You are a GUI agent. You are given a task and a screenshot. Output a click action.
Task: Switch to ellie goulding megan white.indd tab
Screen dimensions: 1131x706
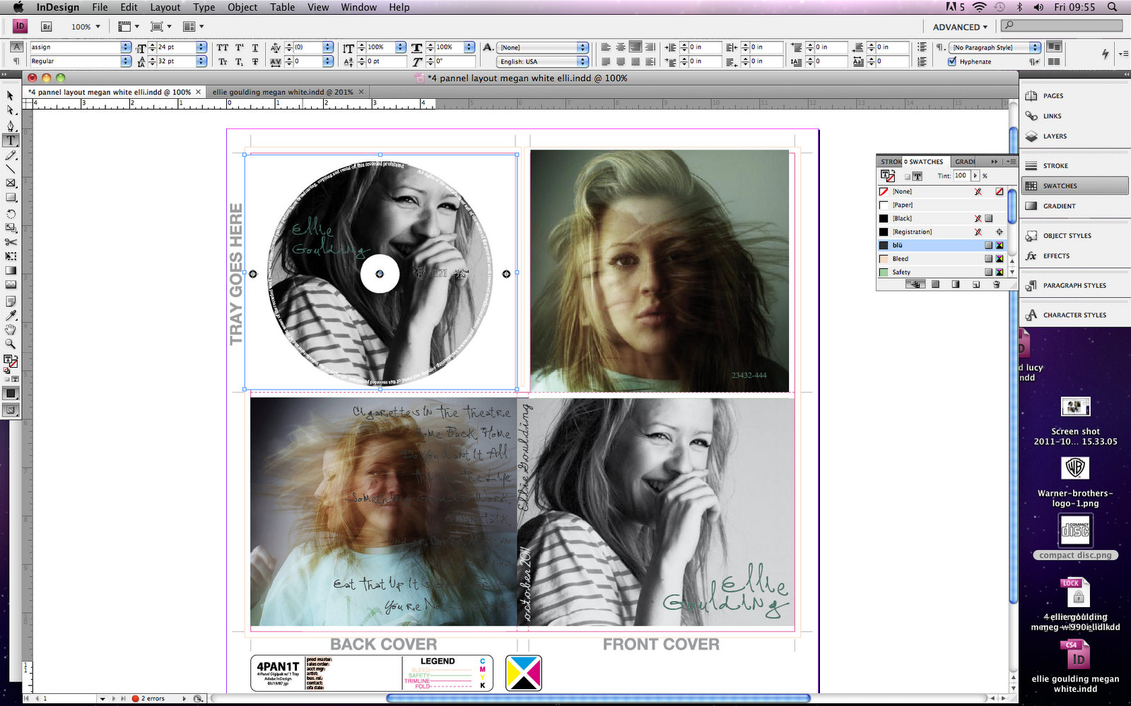coord(283,92)
